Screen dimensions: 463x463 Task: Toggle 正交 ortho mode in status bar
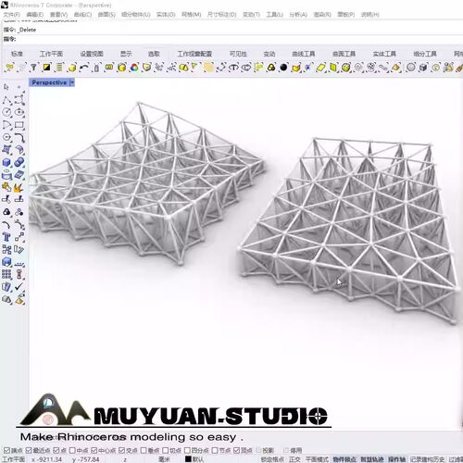(x=294, y=459)
